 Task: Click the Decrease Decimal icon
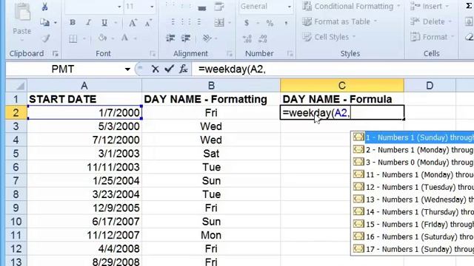262,38
